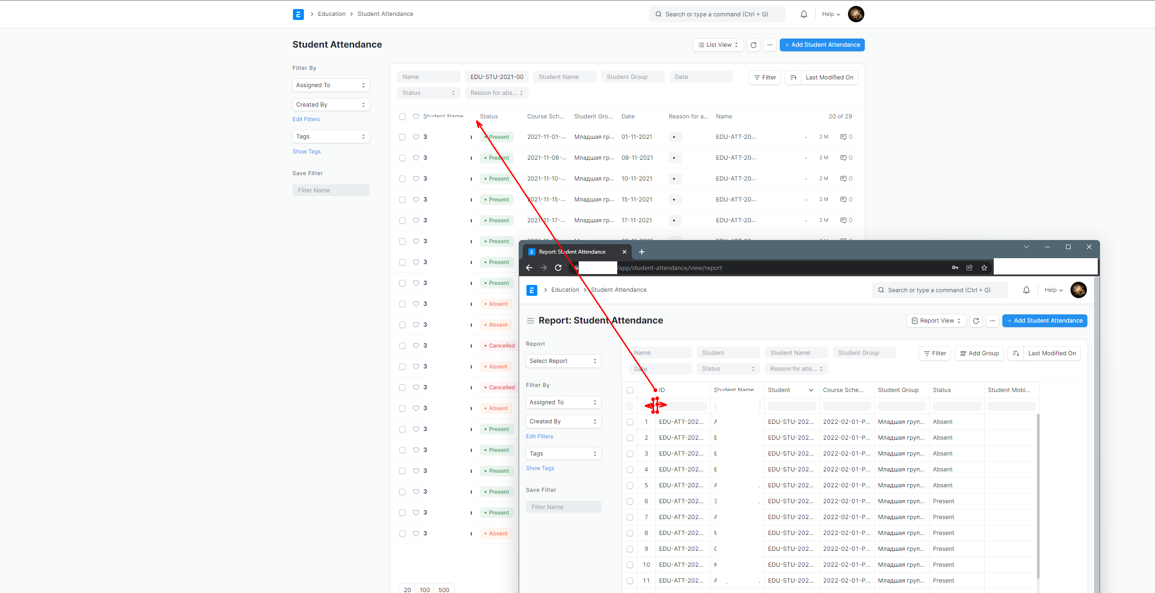
Task: Open the comment icon on the first attendance row
Action: 844,137
